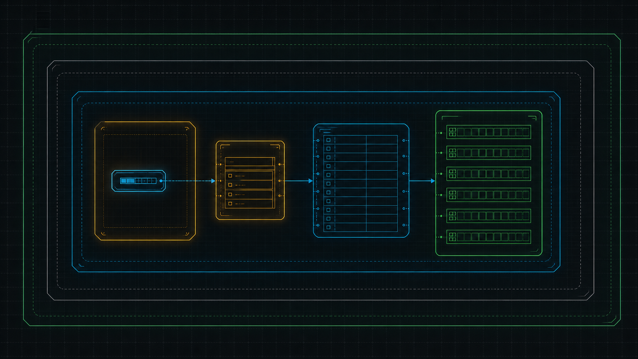
Task: Toggle the first checkbox in the orange list panel
Action: [230, 176]
